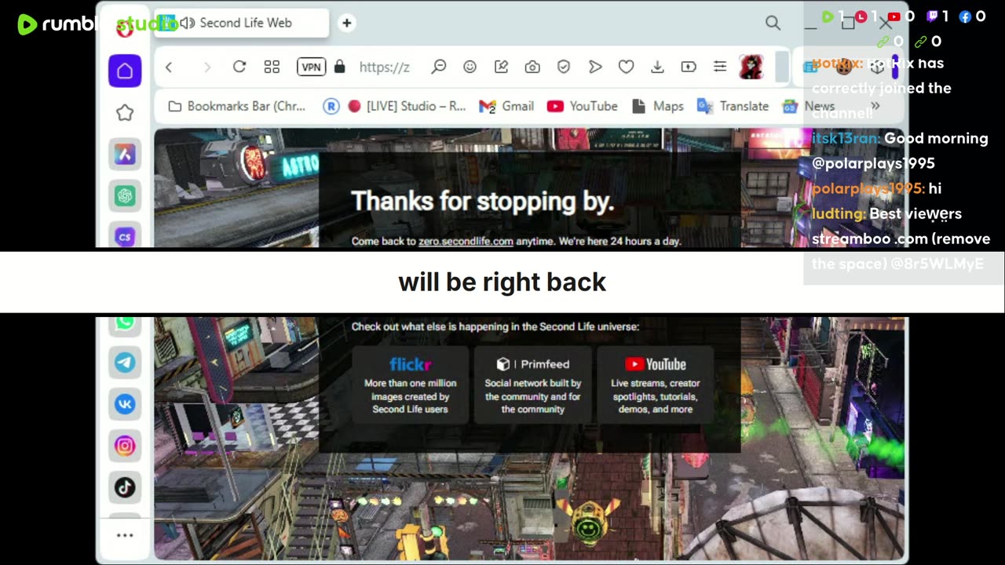This screenshot has width=1005, height=565.
Task: Open the Bookmarks Bar (Chr... folder
Action: coord(237,106)
